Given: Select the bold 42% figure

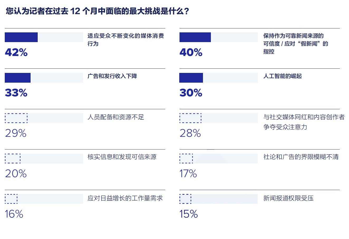Looking at the screenshot, I should coord(16,52).
